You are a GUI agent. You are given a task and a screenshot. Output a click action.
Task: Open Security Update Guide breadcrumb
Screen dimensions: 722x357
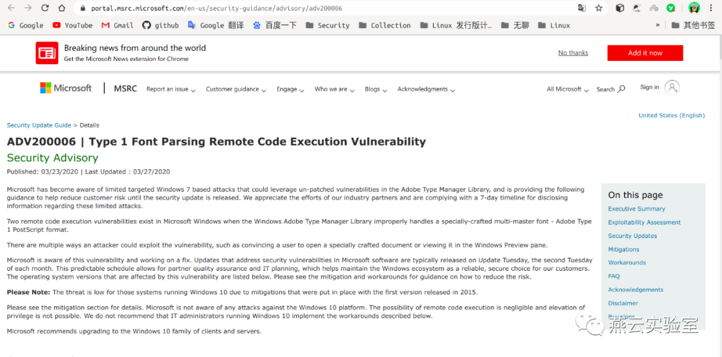(x=39, y=125)
